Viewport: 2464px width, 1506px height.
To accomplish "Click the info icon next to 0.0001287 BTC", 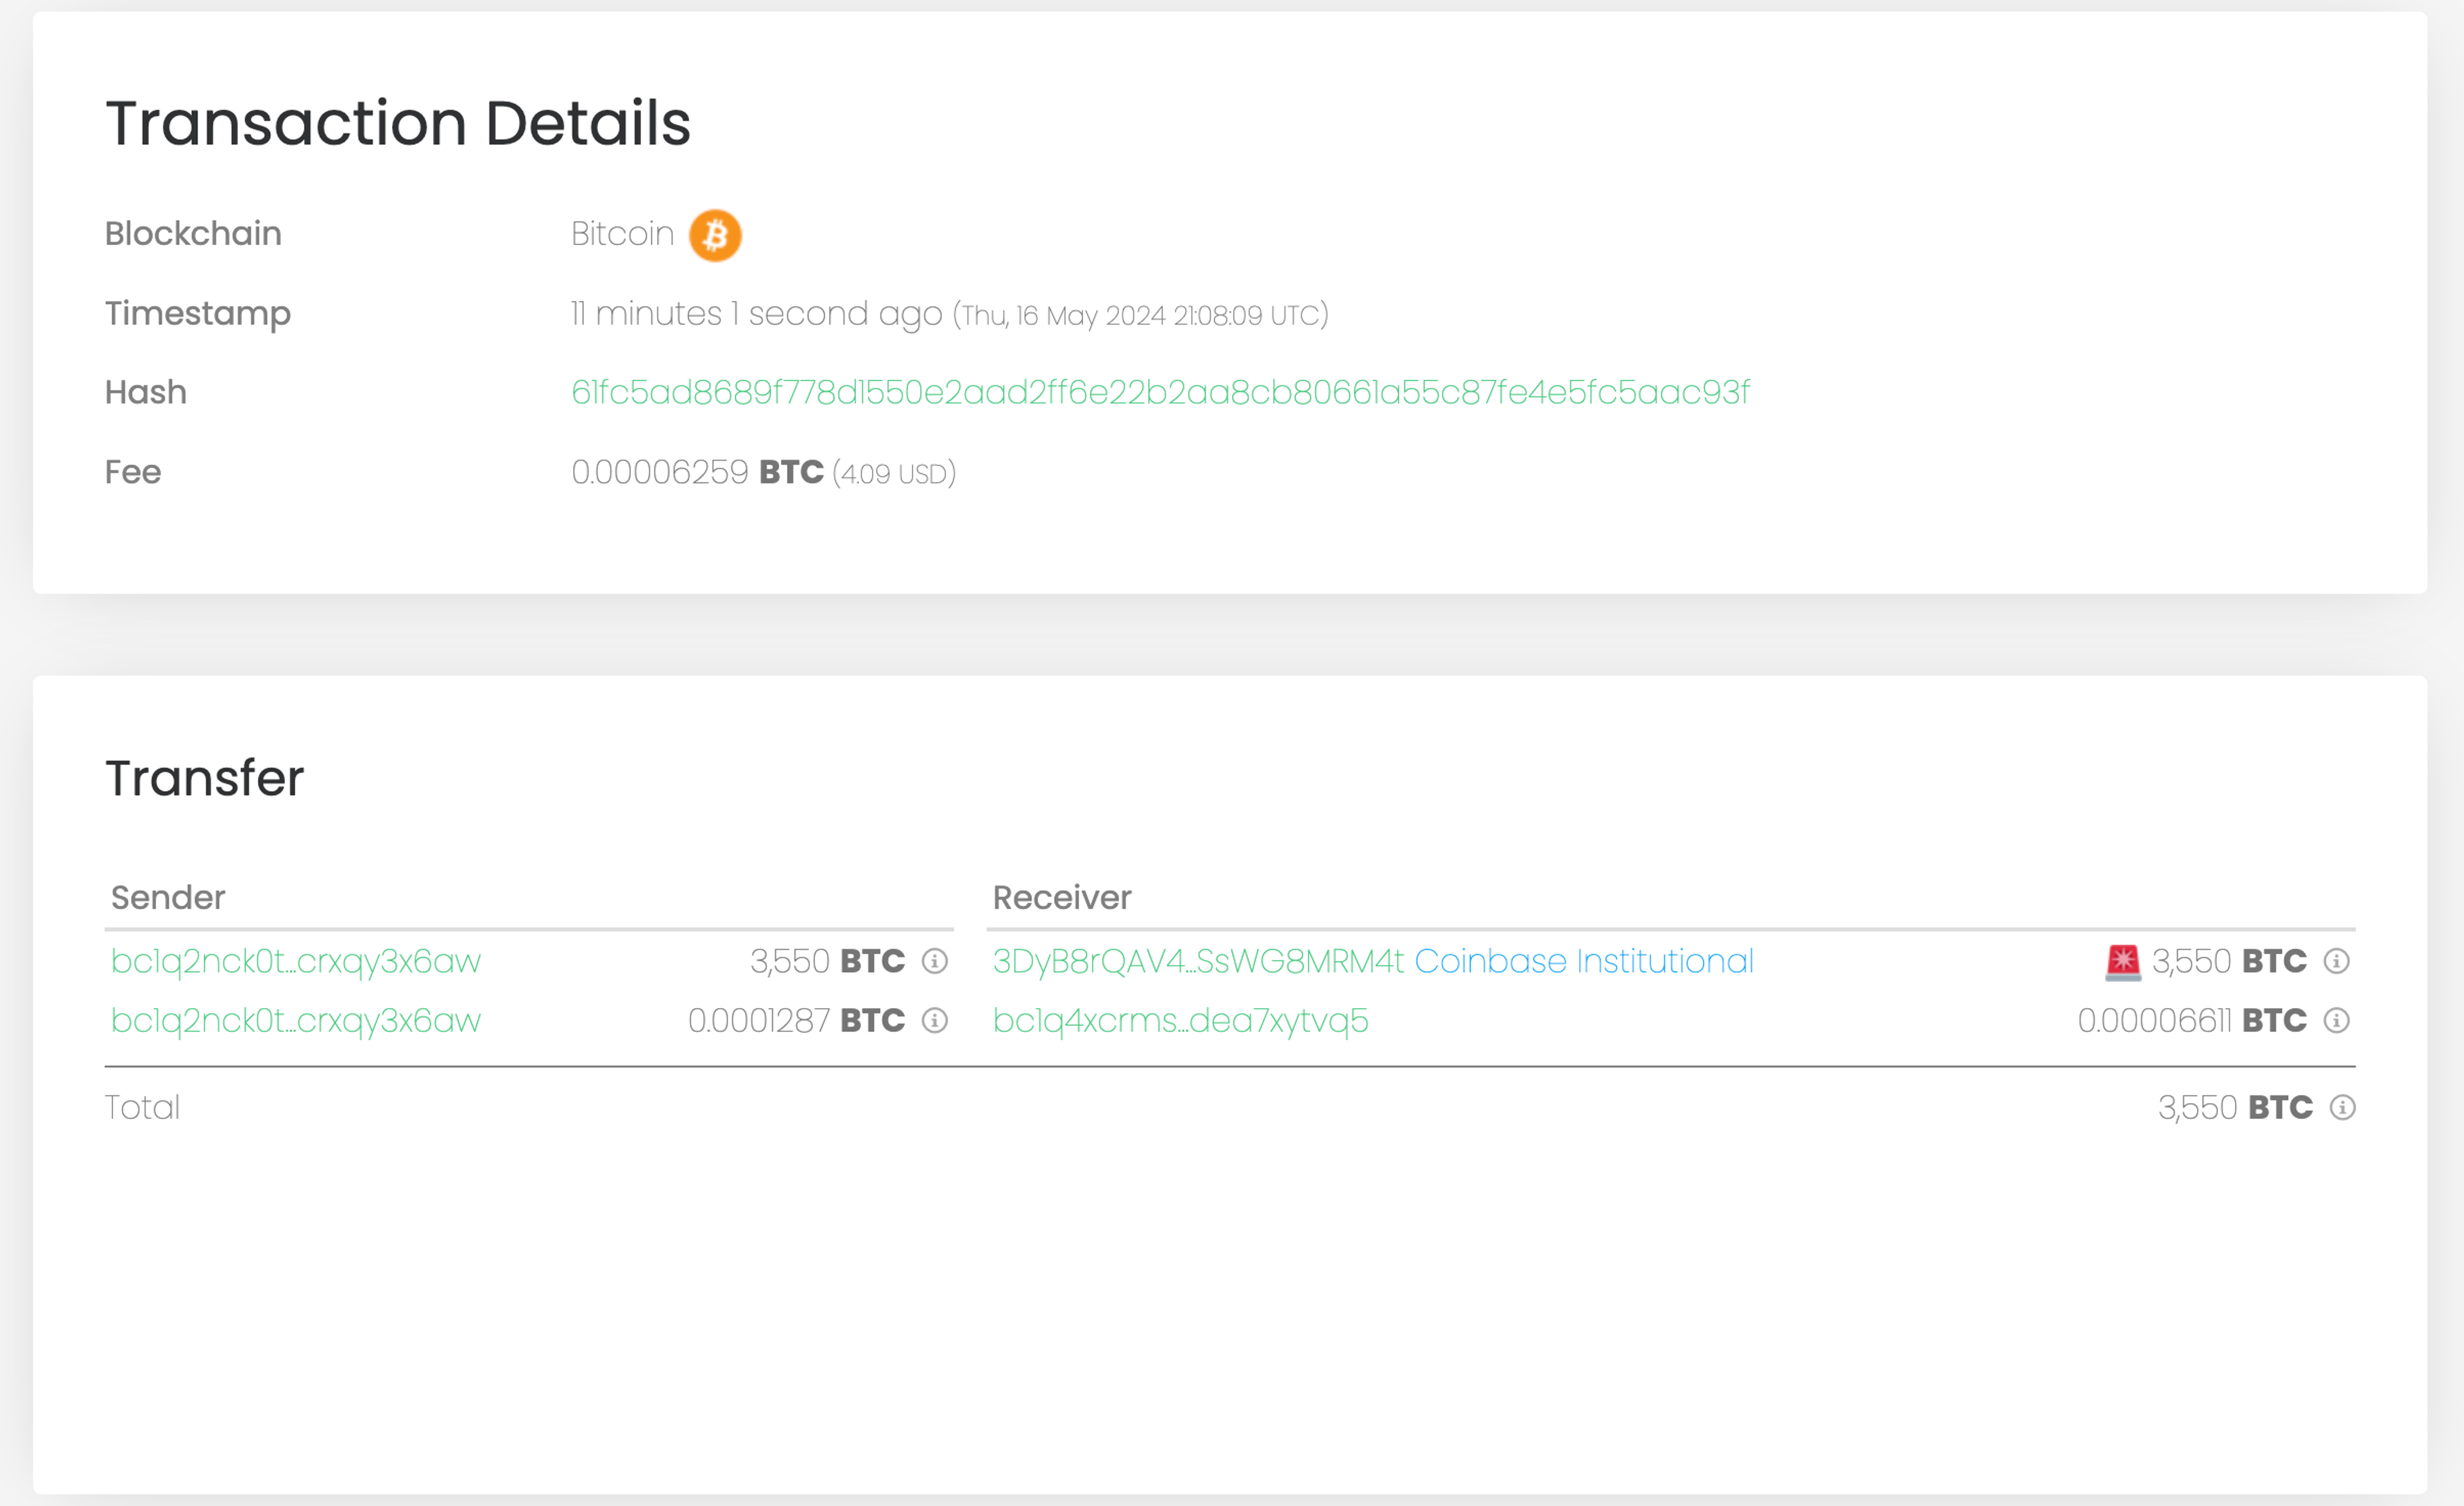I will coord(934,1020).
